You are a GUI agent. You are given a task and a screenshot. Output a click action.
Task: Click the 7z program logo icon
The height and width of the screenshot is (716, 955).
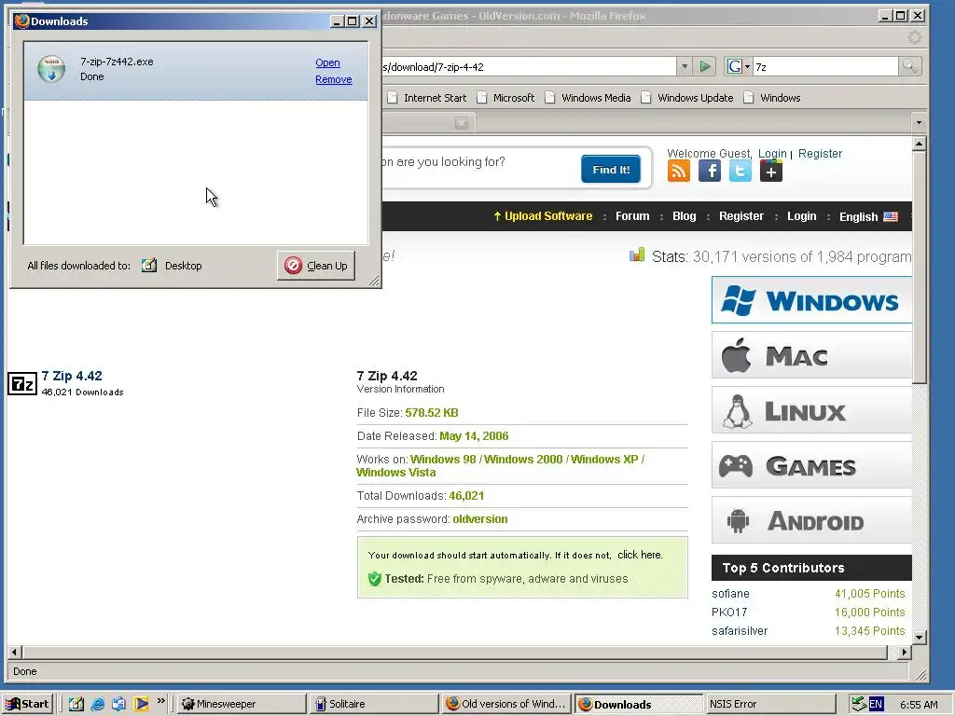click(22, 383)
